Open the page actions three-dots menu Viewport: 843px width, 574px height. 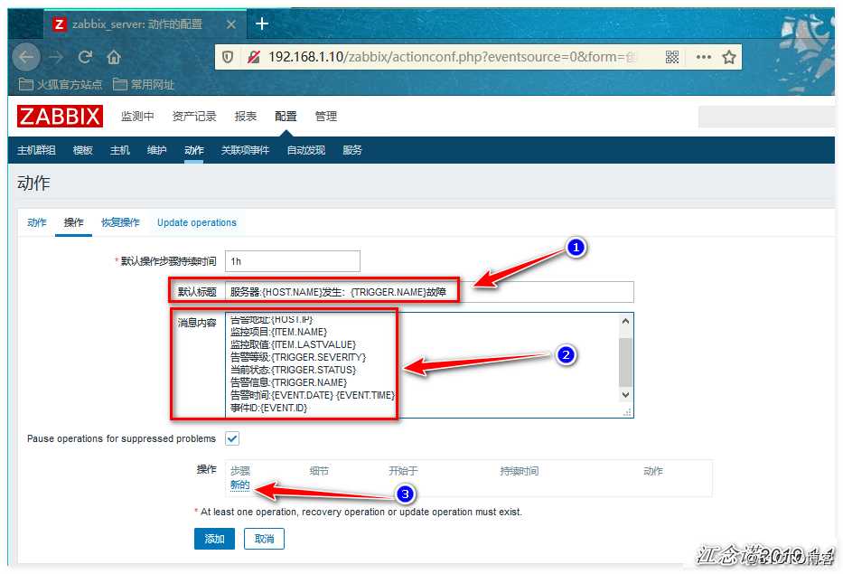[x=703, y=57]
